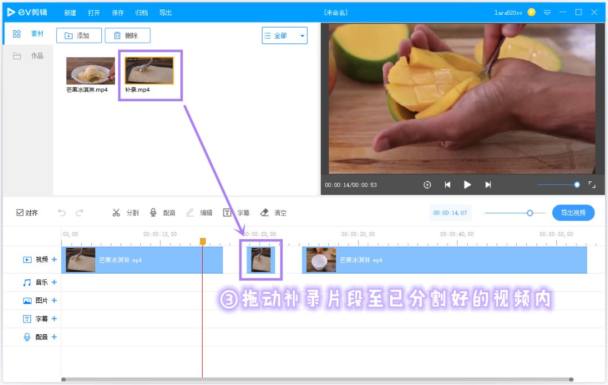Click the 归档 menu item
This screenshot has height=385, width=608.
(141, 13)
